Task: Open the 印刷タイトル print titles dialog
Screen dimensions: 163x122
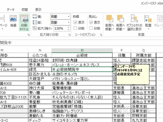Action: (x=24, y=23)
